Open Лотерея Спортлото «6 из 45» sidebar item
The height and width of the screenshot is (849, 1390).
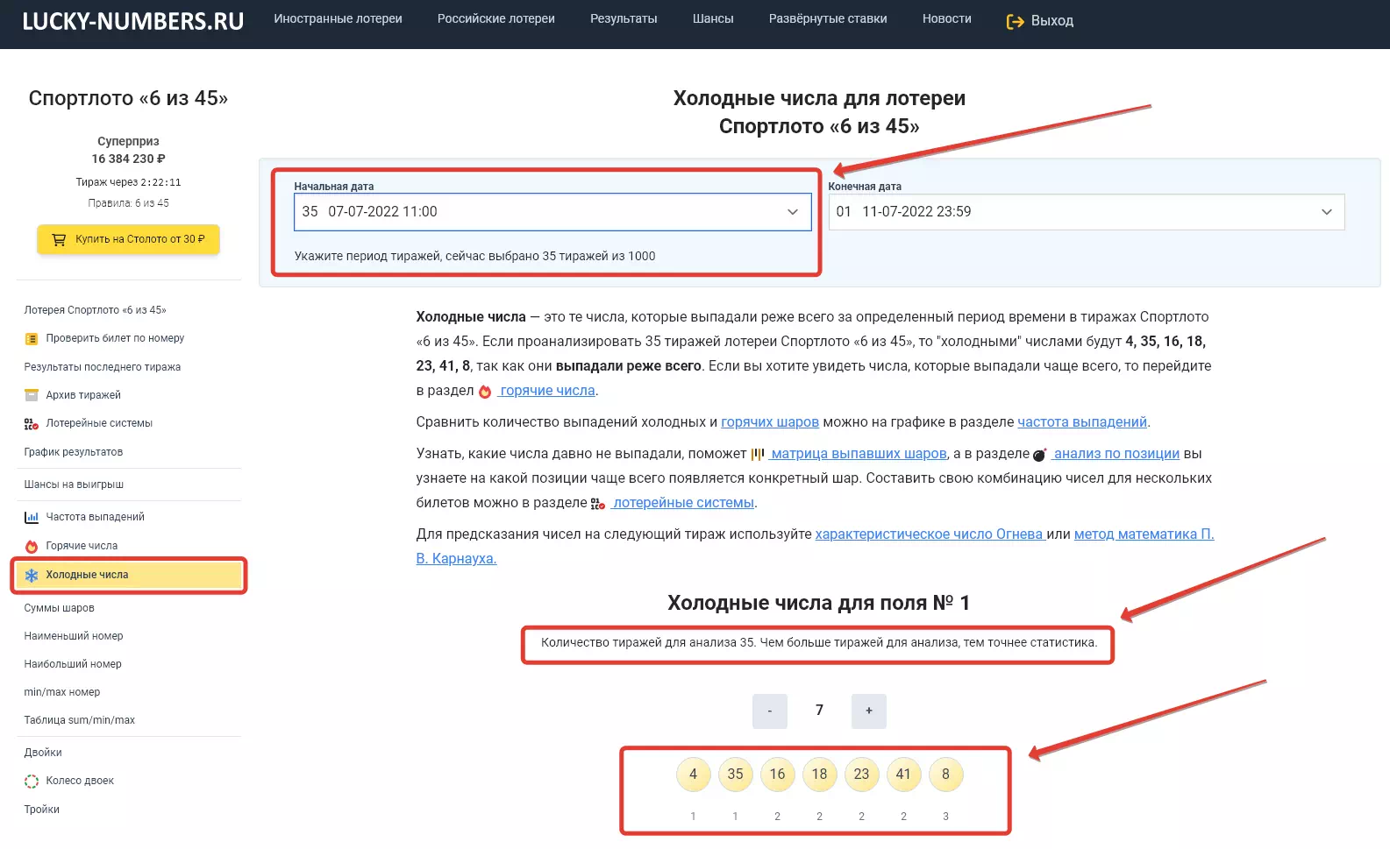click(x=95, y=310)
